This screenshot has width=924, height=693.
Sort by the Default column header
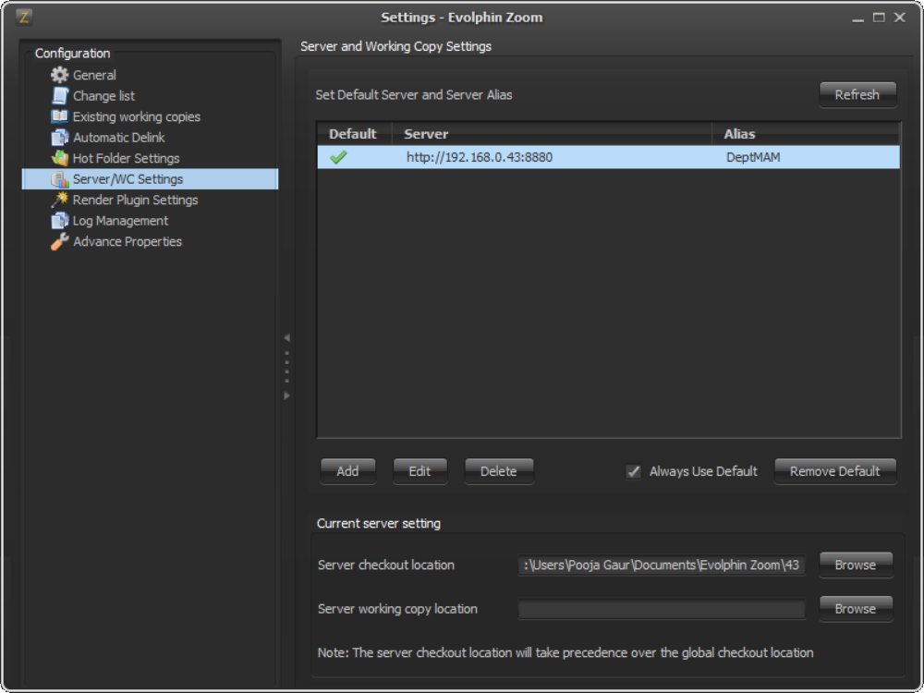[x=354, y=134]
